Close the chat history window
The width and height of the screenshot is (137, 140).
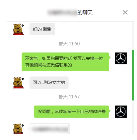click(125, 12)
